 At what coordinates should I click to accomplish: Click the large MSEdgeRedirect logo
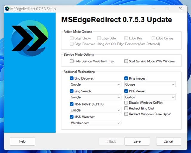(x=30, y=38)
